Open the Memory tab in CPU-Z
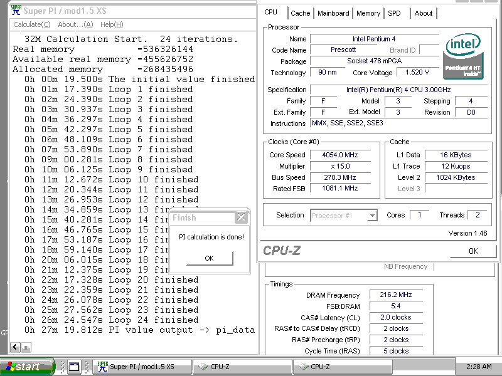 [x=368, y=13]
